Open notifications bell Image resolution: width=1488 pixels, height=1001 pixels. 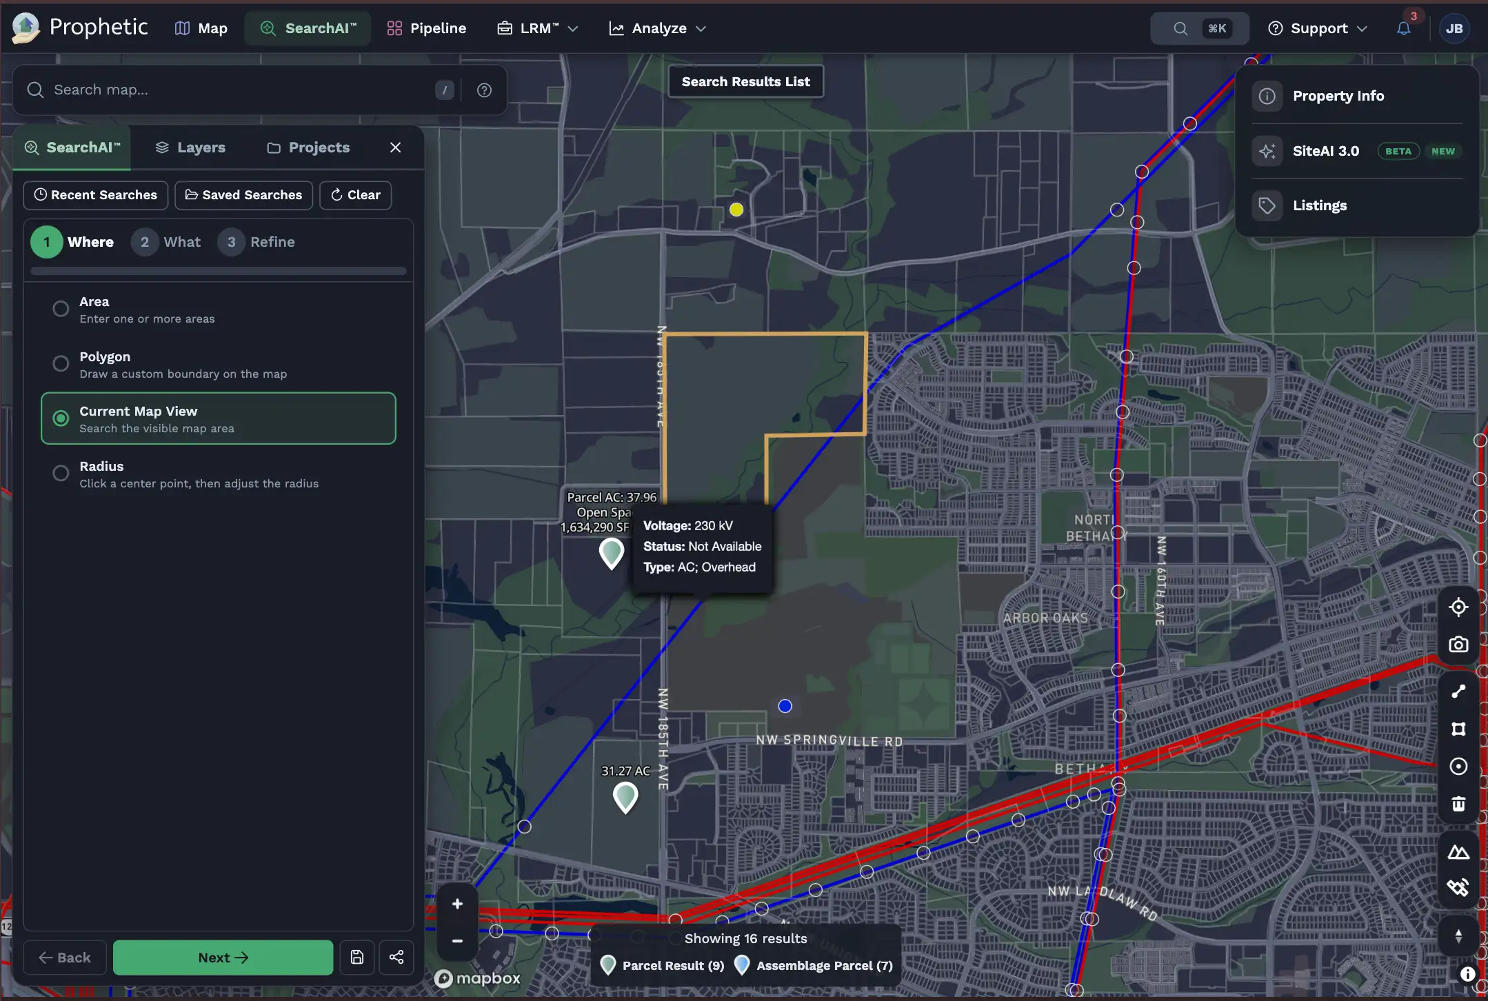pyautogui.click(x=1403, y=28)
